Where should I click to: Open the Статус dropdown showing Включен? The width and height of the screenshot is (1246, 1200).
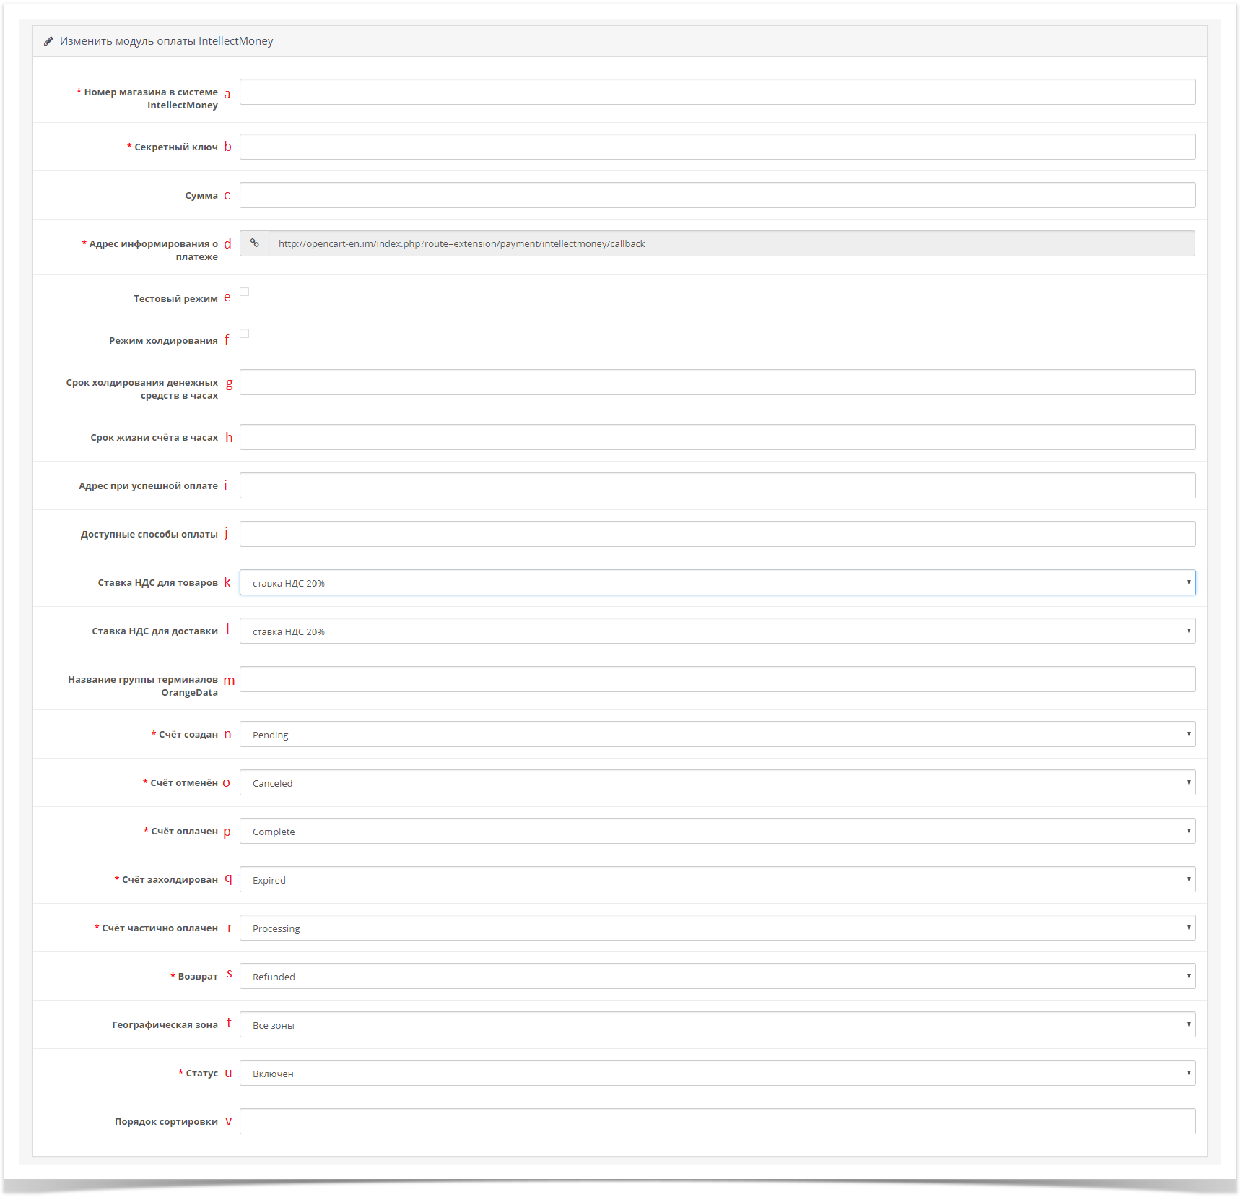tap(717, 1074)
